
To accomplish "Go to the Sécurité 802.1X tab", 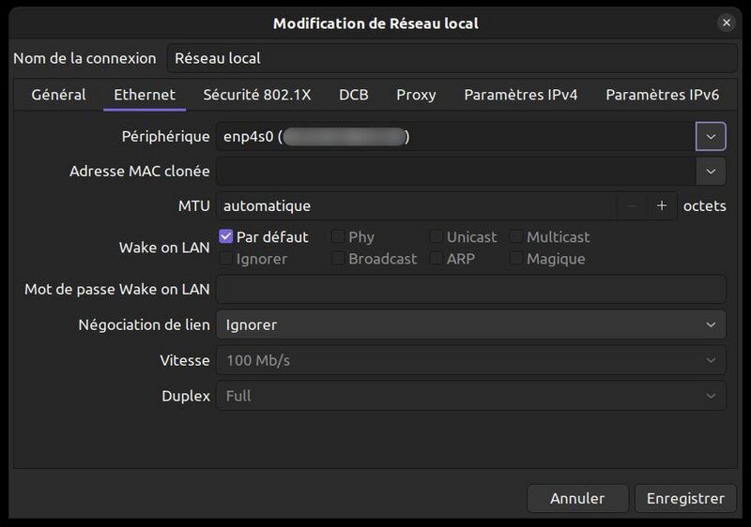I will pyautogui.click(x=256, y=95).
